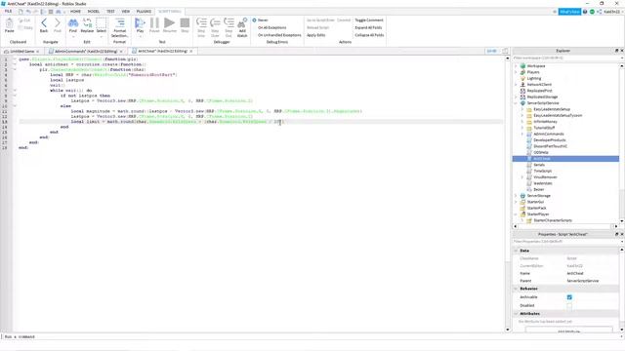Switch to the HOME ribbon tab
The height and width of the screenshot is (351, 625).
click(x=75, y=12)
